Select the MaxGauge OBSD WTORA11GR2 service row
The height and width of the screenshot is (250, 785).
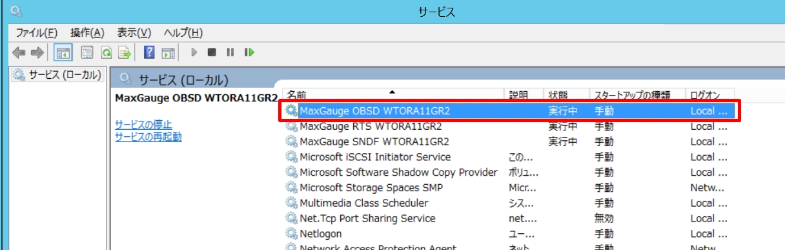point(509,111)
